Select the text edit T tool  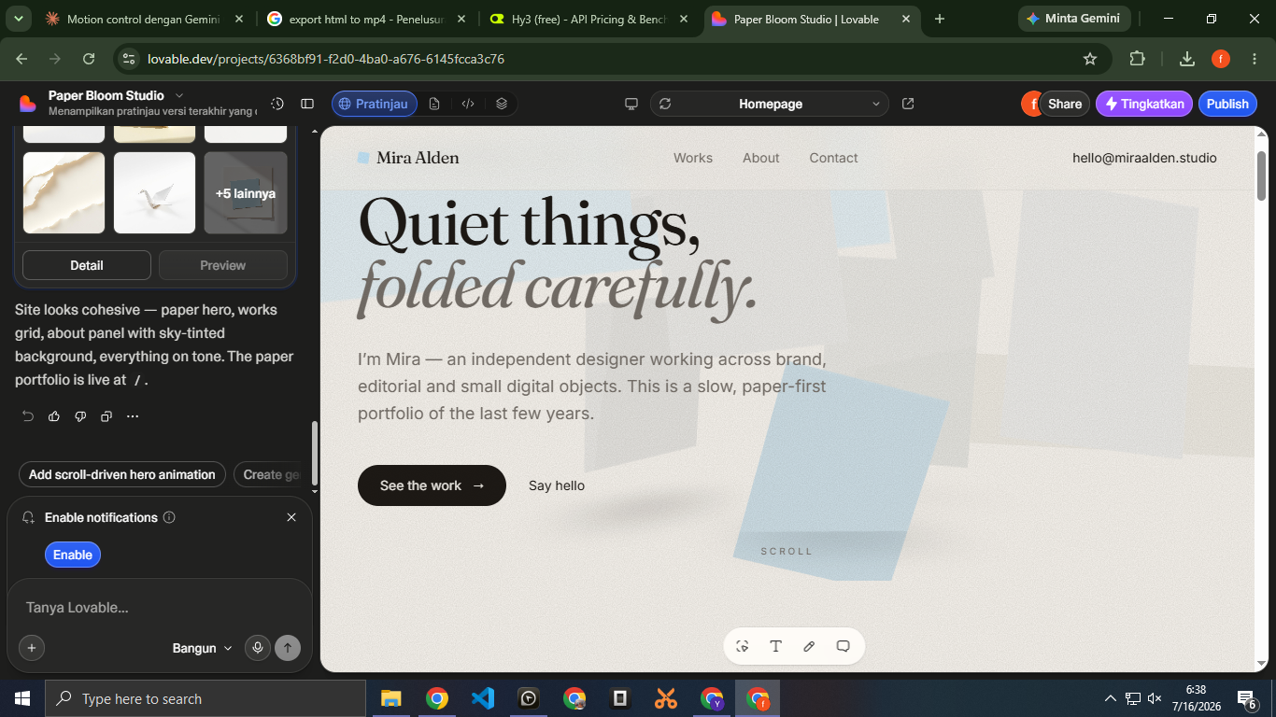pos(775,646)
